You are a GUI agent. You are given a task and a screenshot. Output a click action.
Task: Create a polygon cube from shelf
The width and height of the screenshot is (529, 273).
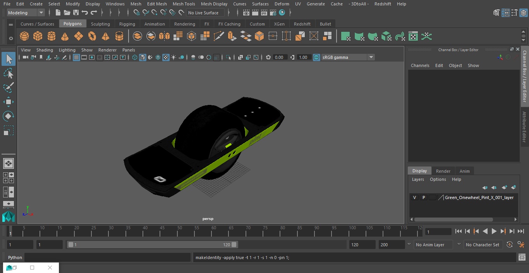pyautogui.click(x=38, y=36)
